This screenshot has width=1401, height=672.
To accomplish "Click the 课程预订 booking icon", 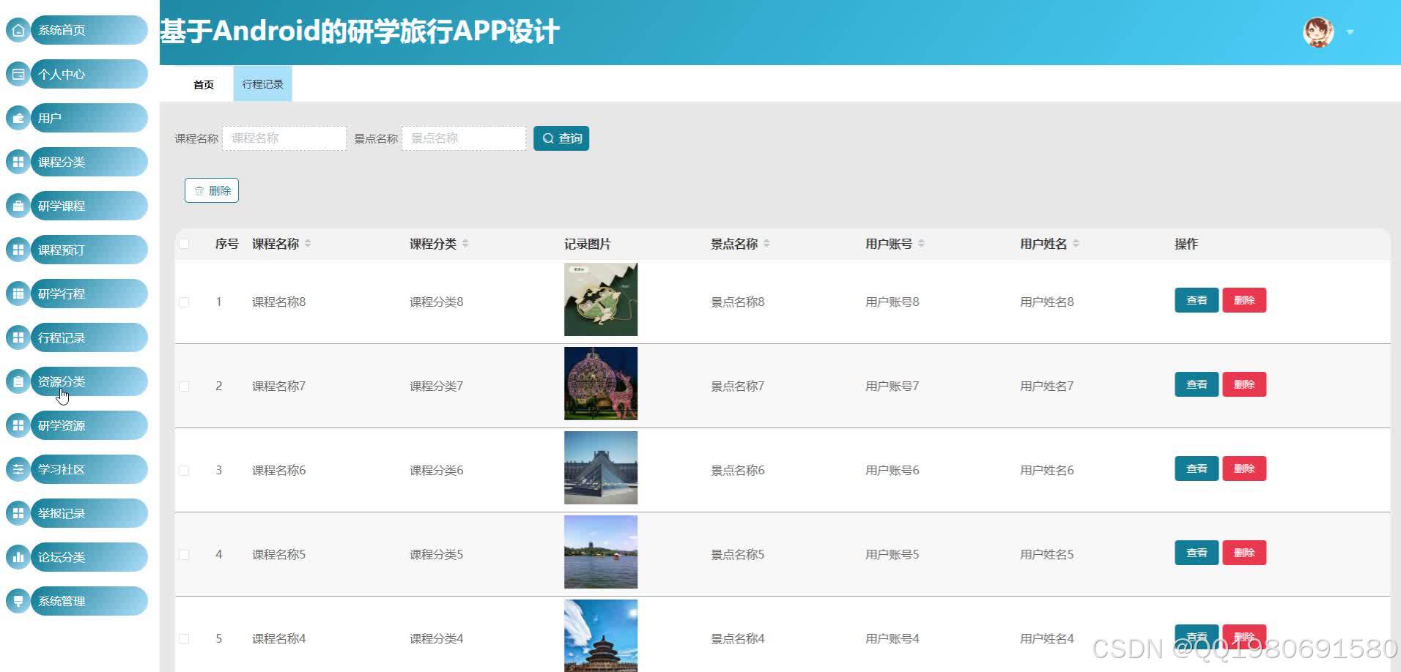I will 18,250.
